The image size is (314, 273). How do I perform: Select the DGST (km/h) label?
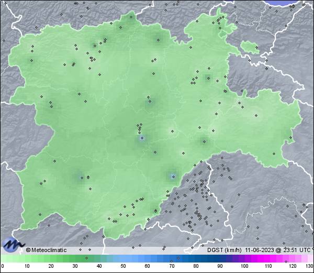pyautogui.click(x=225, y=250)
